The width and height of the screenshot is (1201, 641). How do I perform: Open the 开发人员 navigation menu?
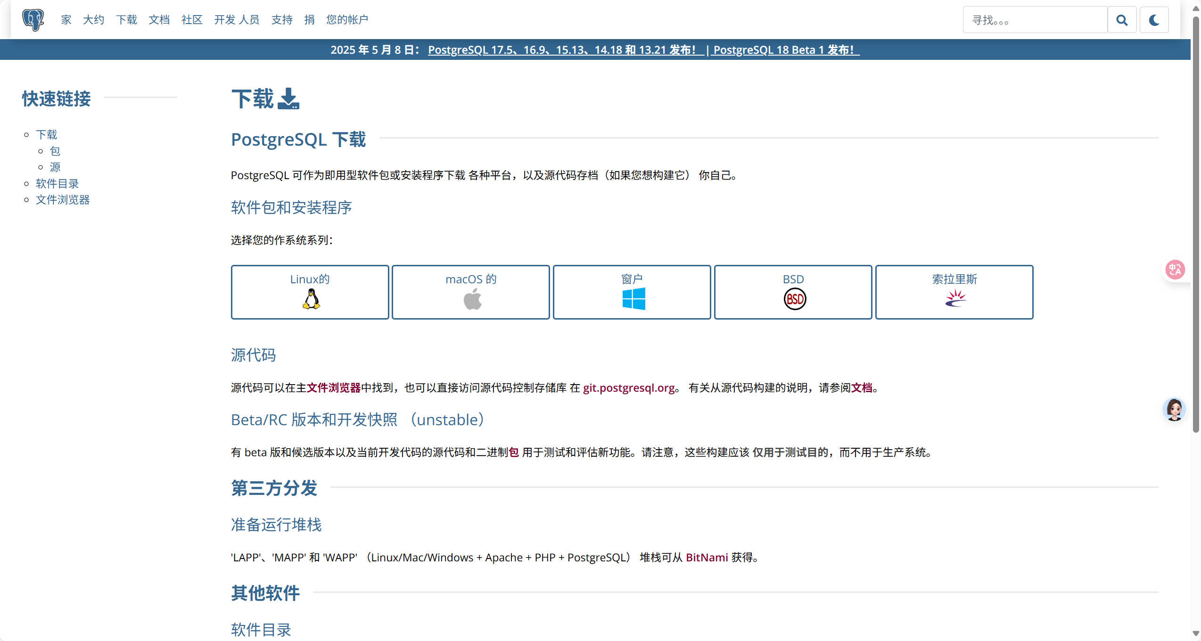237,19
